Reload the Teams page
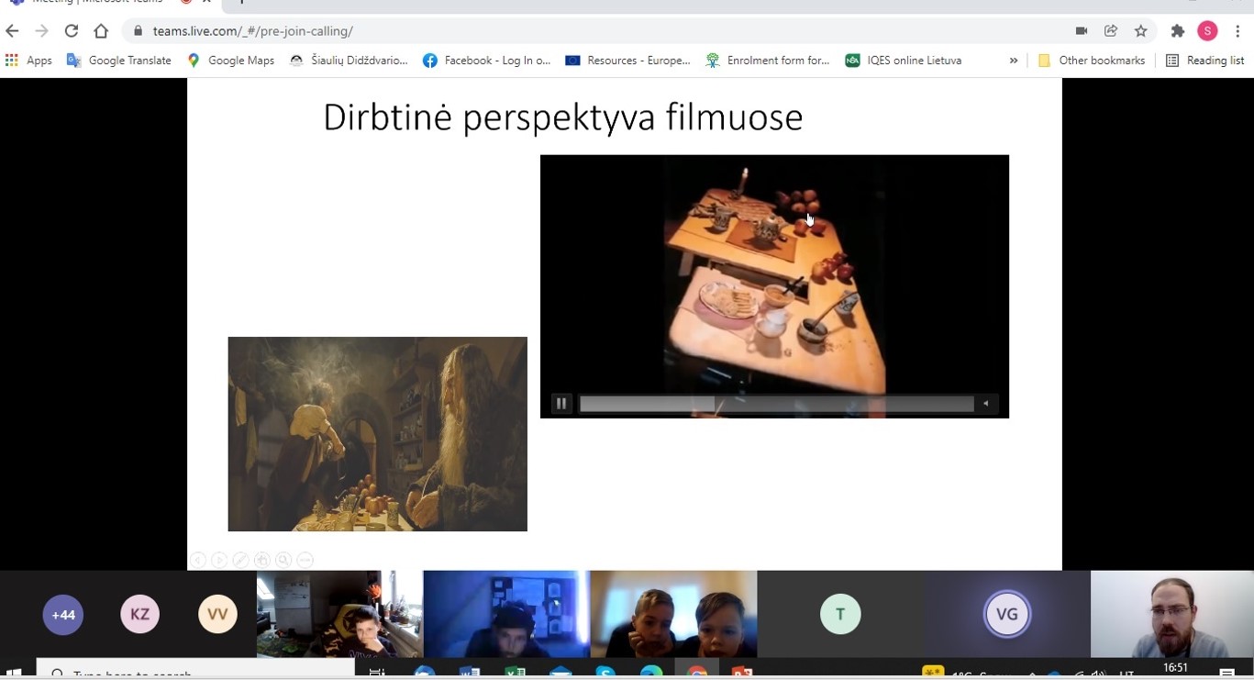 point(72,31)
